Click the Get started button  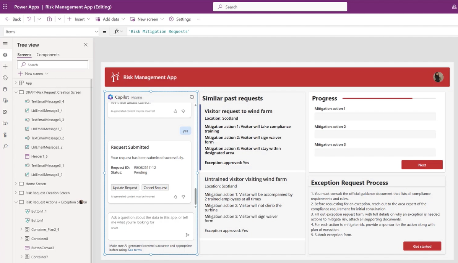(422, 246)
